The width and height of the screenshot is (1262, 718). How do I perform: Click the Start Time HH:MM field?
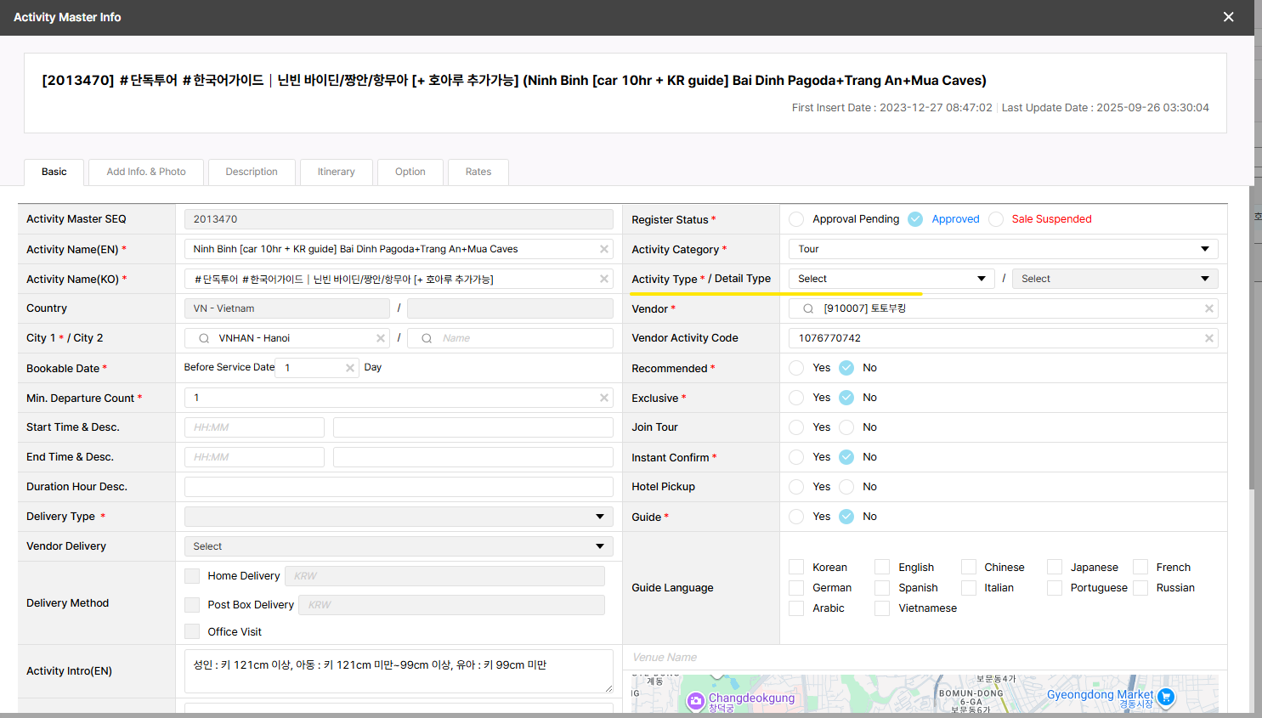coord(254,427)
